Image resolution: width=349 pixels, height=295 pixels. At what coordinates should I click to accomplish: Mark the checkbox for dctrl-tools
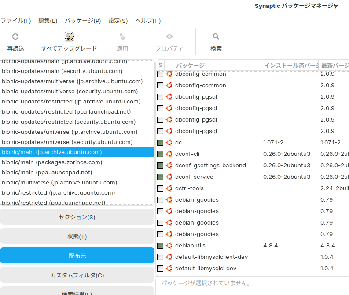[160, 188]
